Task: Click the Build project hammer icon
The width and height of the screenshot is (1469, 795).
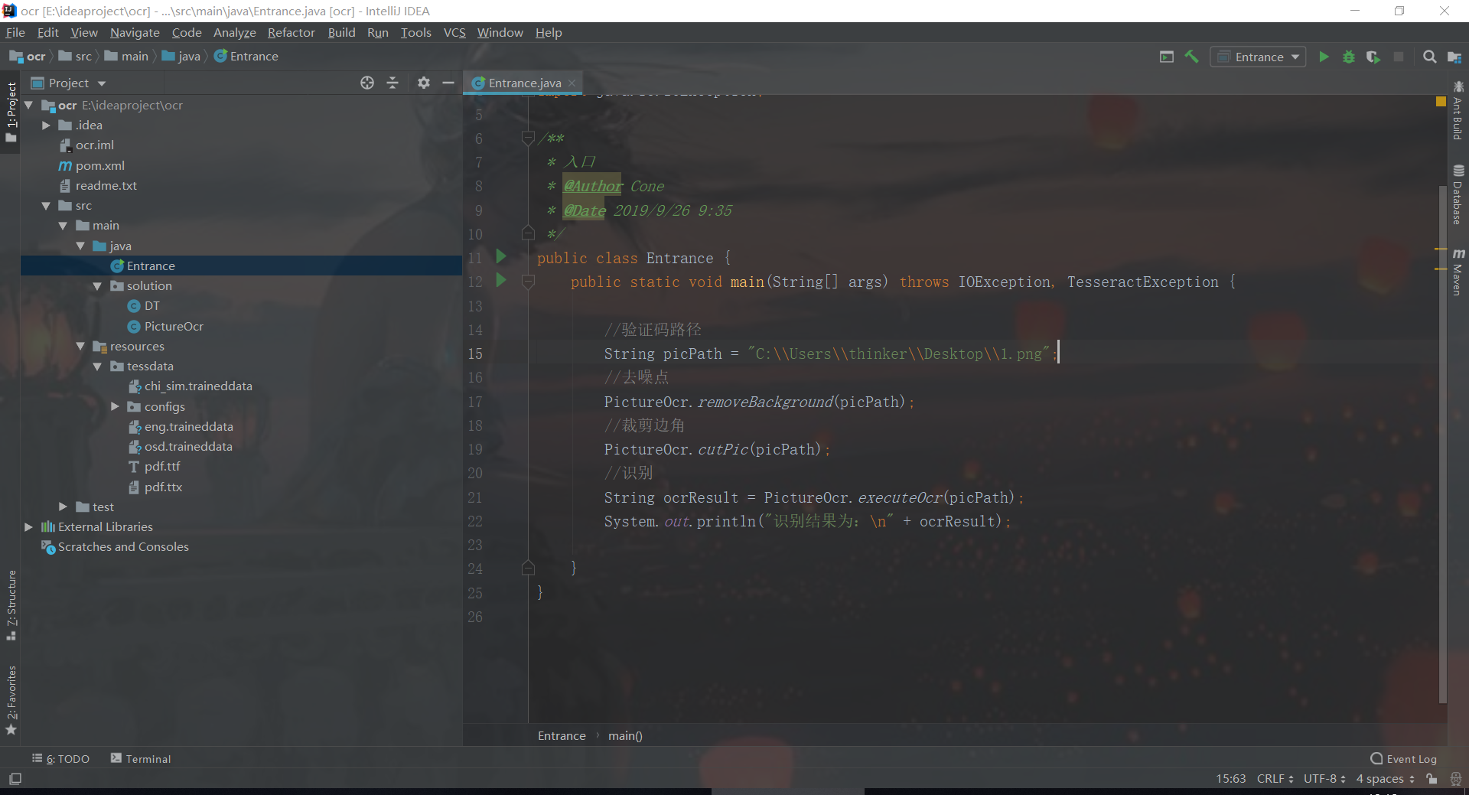Action: point(1191,57)
